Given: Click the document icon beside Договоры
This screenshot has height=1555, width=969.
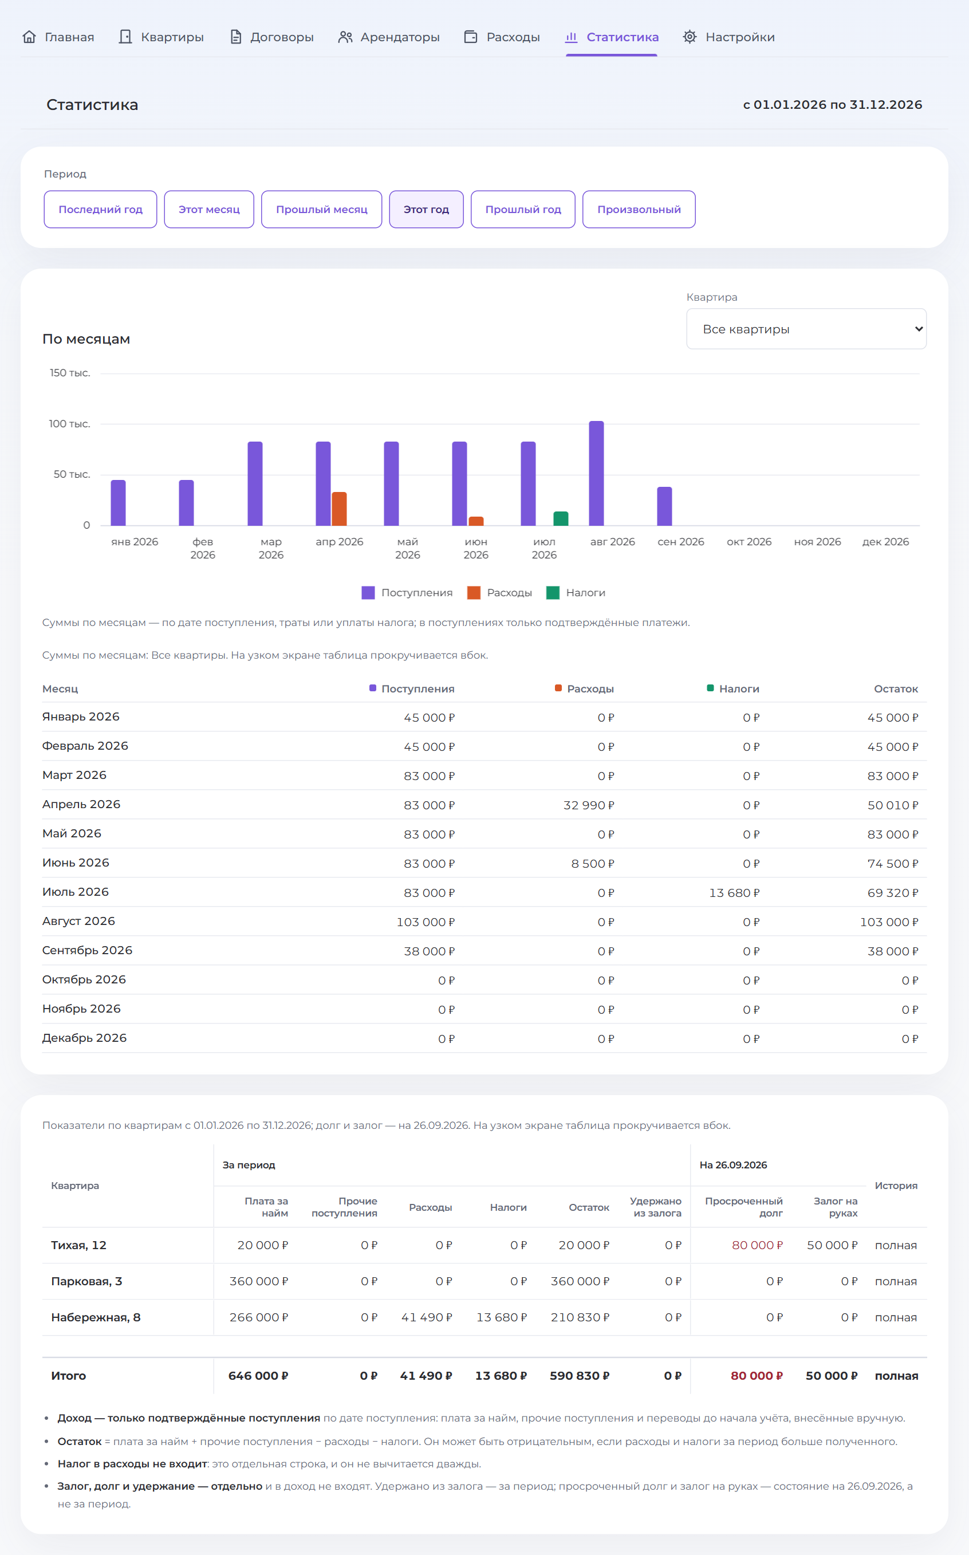Looking at the screenshot, I should [236, 37].
